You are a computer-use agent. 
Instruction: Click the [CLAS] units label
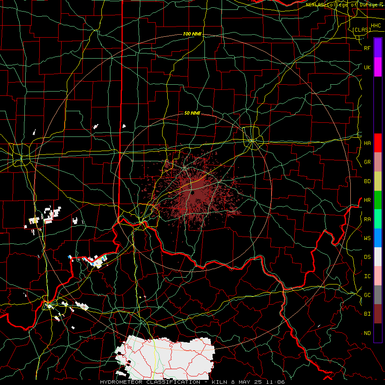click(x=361, y=30)
